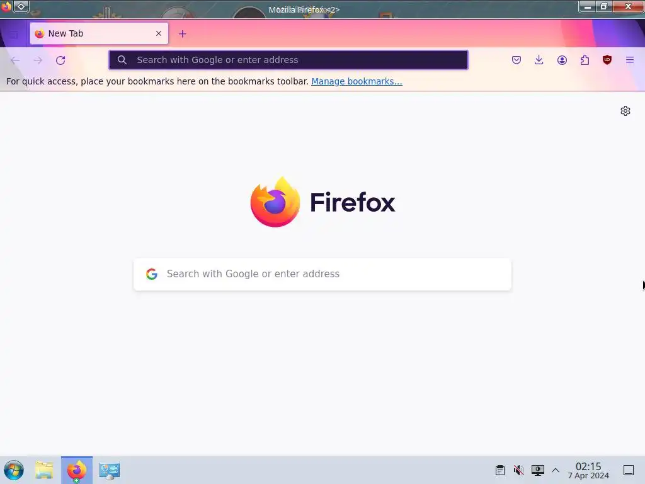This screenshot has height=484, width=645.
Task: Maximize the Mozilla Firefox window
Action: click(x=604, y=6)
